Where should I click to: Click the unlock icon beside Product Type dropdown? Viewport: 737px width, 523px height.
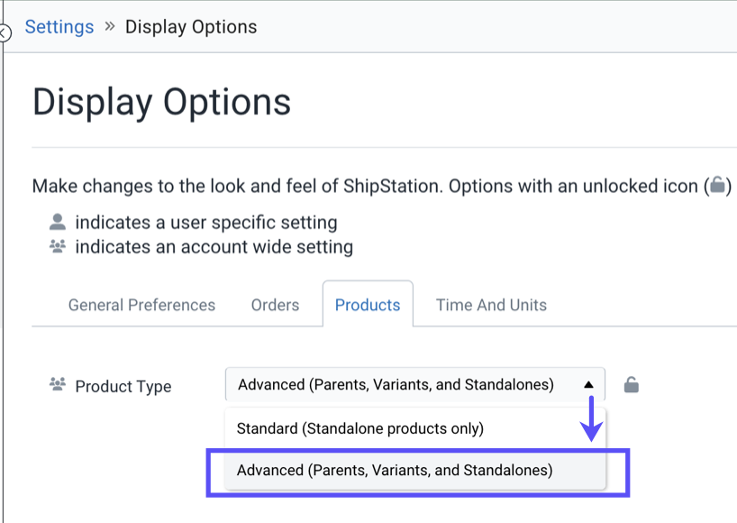pos(632,385)
